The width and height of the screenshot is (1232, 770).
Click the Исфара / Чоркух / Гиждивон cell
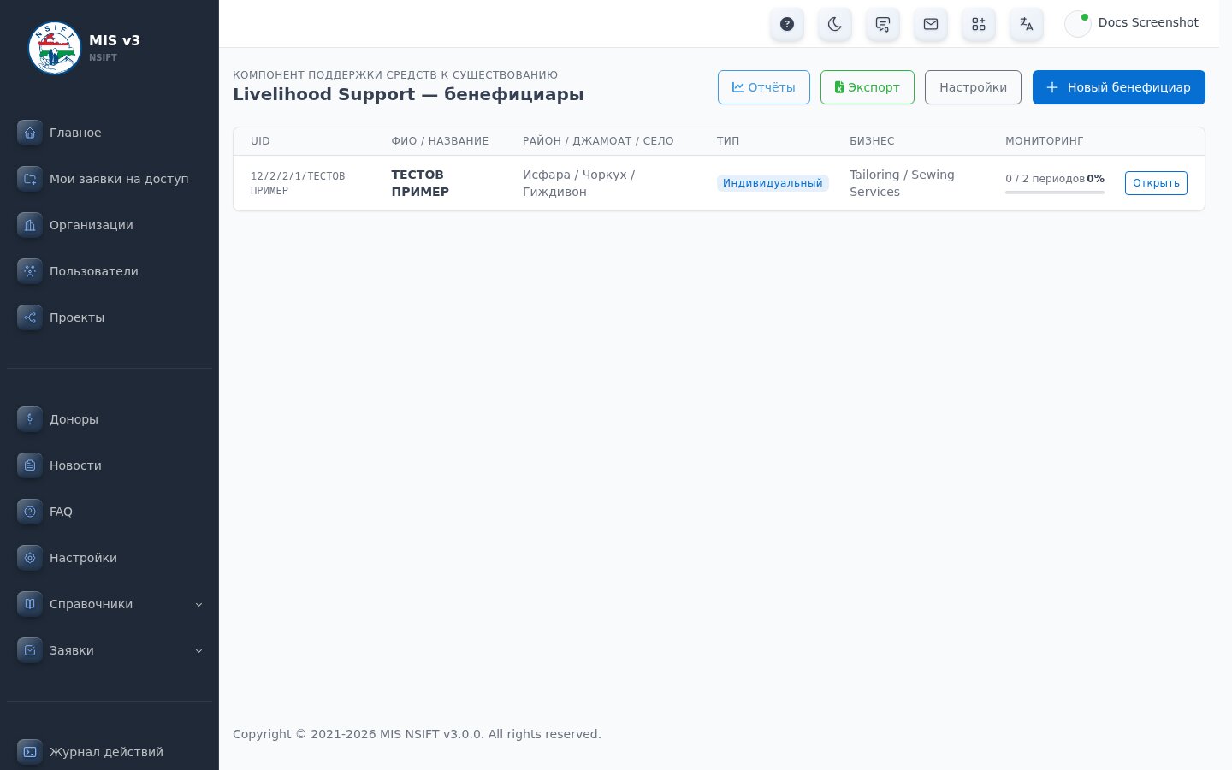pos(578,183)
